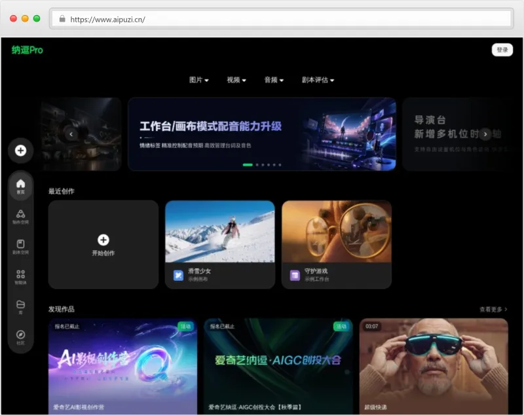Screen dimensions: 524x415
Task: Show previous carousel banner with left arrow
Action: click(x=71, y=134)
